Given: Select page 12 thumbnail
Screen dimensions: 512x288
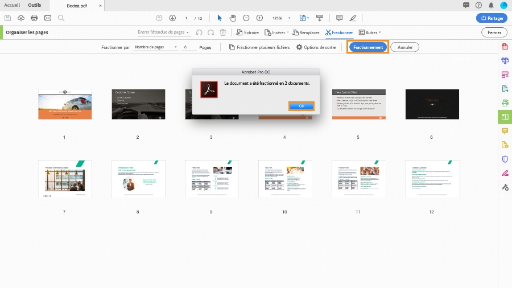Looking at the screenshot, I should (432, 179).
